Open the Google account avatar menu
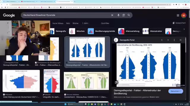Viewport: 190px width, 106px height. (183, 15)
